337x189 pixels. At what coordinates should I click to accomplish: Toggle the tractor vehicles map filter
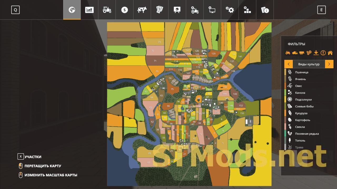[288, 53]
